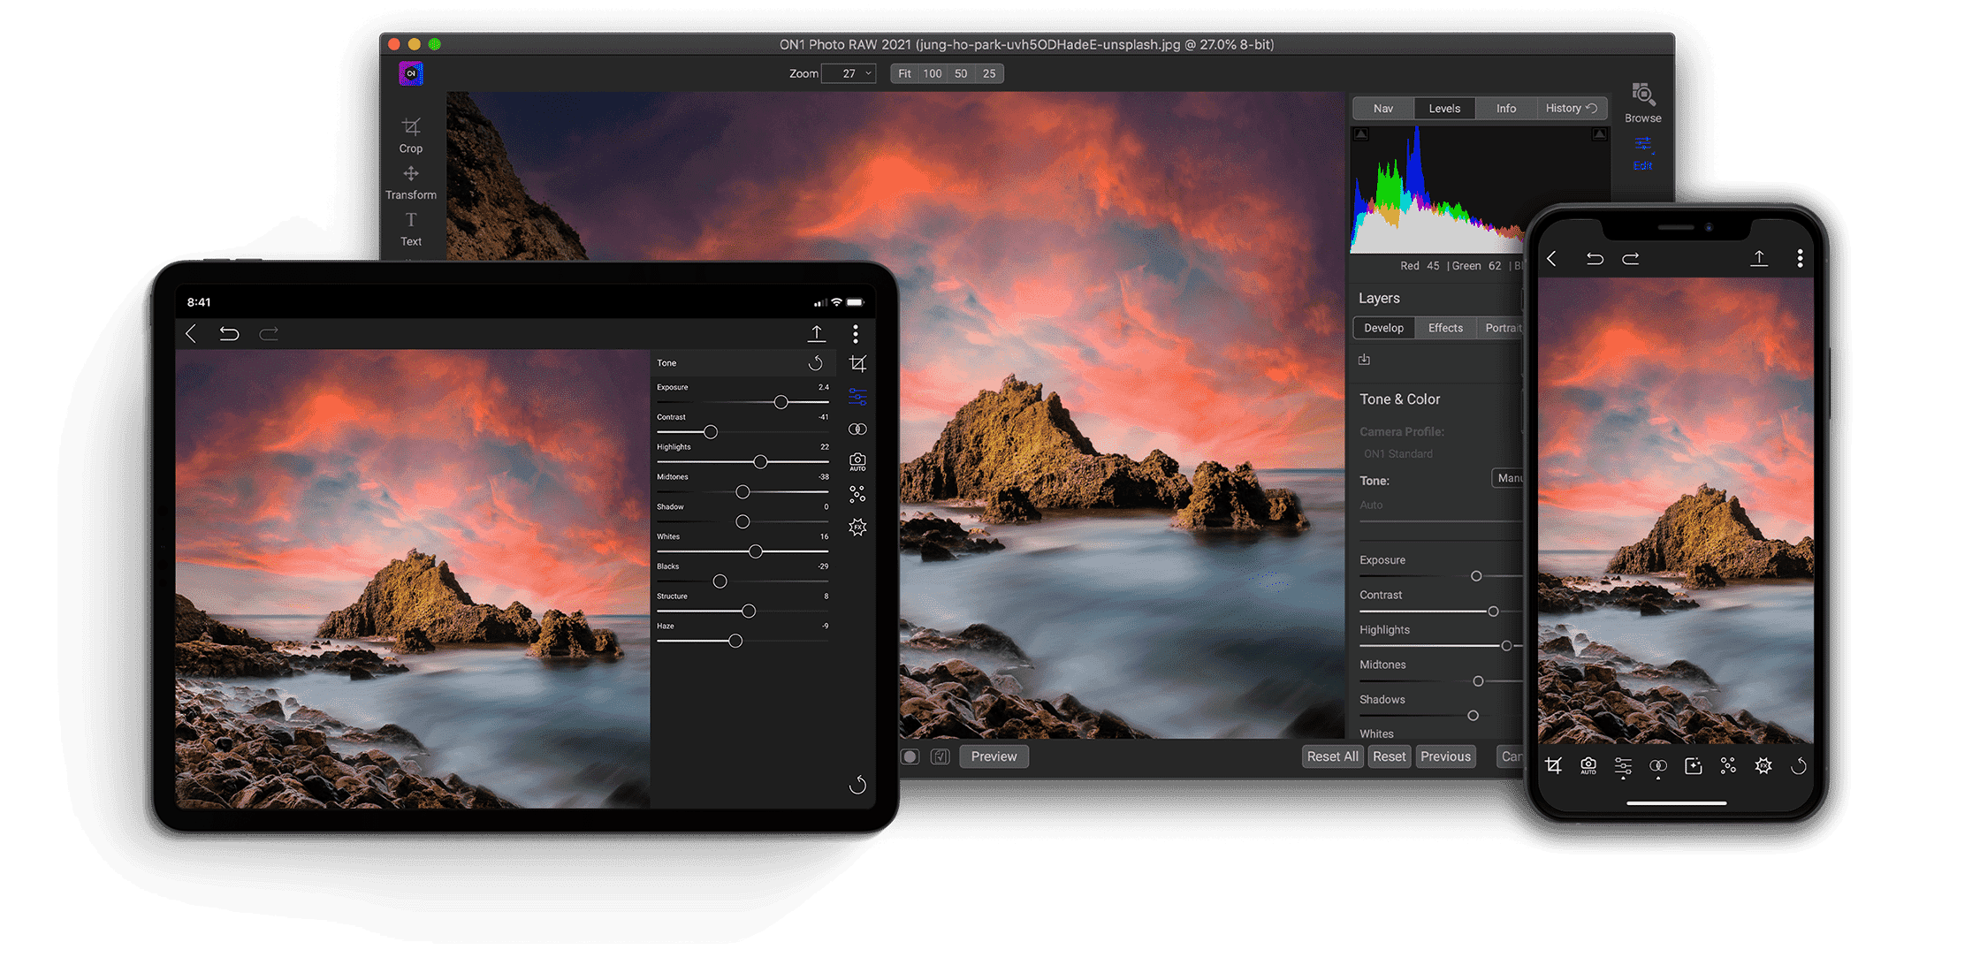Open the Effects tab under Layers

(x=1445, y=328)
